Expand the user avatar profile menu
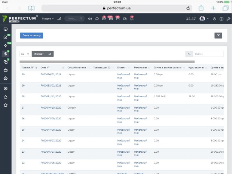Screen dimensions: 232x174 (204, 19)
